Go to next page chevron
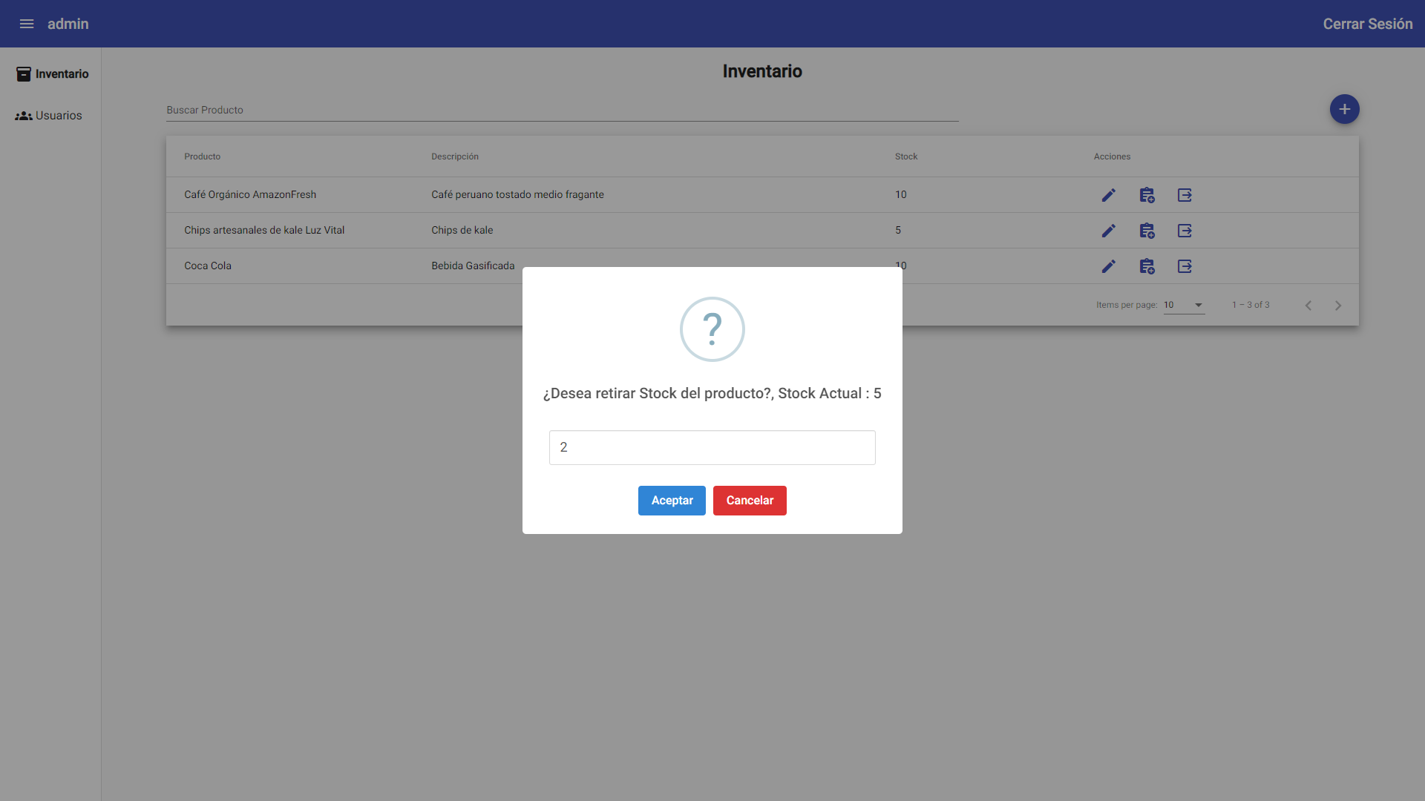Image resolution: width=1425 pixels, height=801 pixels. (x=1338, y=306)
